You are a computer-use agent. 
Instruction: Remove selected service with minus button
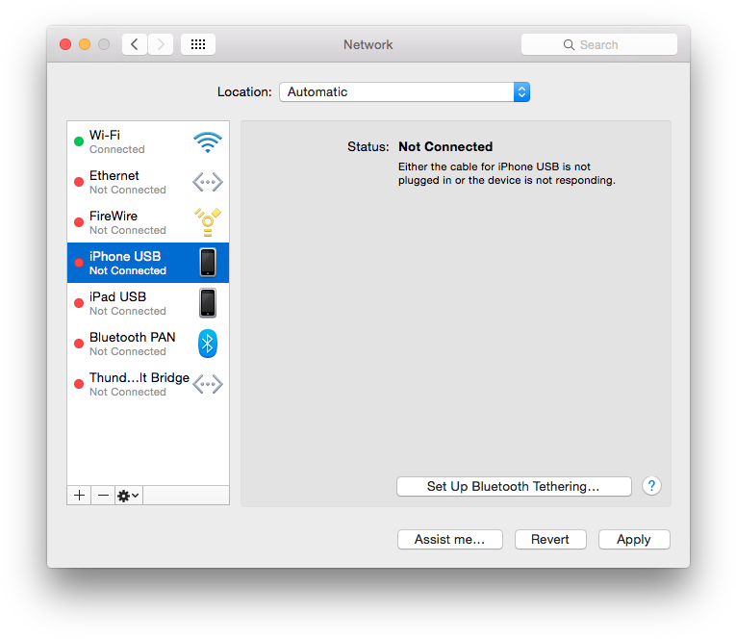click(x=103, y=496)
